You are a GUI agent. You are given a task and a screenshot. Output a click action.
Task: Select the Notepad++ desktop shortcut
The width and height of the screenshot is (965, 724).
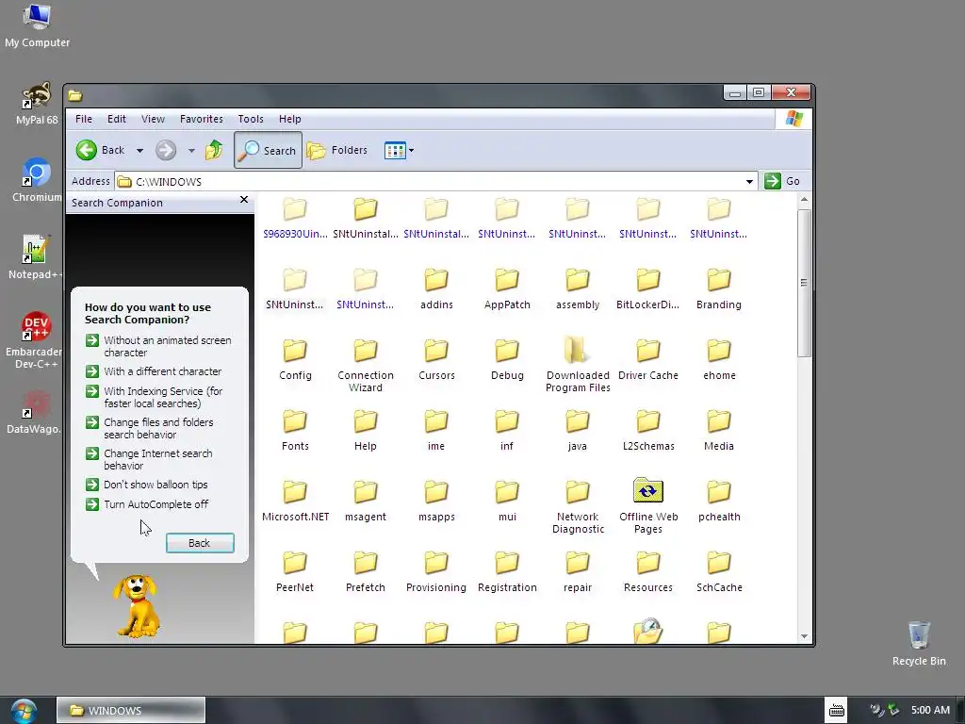click(35, 257)
